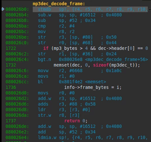Image resolution: width=151 pixels, height=142 pixels.
Task: Click the if (mp3_bytes > 4 source line
Action: [96, 49]
